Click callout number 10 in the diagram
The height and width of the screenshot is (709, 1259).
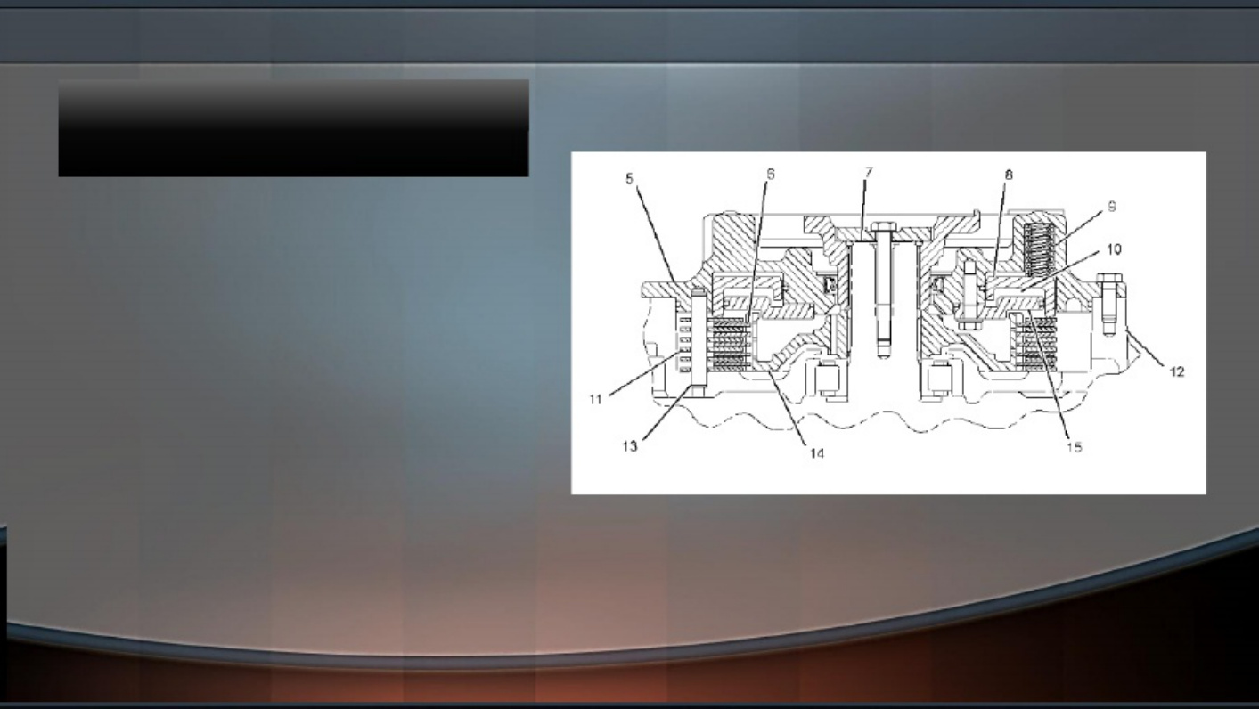click(x=1116, y=250)
